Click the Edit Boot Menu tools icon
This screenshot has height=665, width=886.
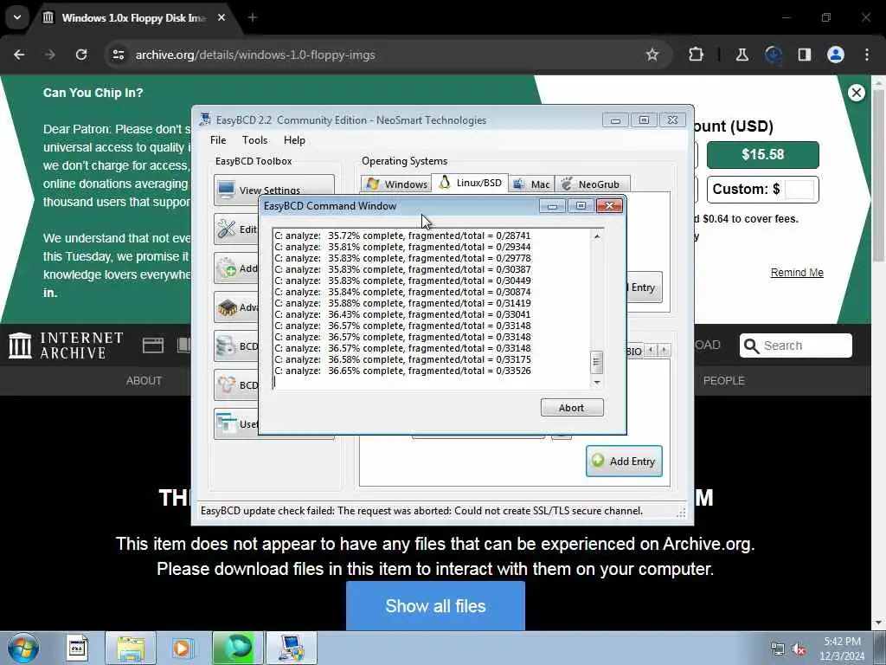(227, 229)
